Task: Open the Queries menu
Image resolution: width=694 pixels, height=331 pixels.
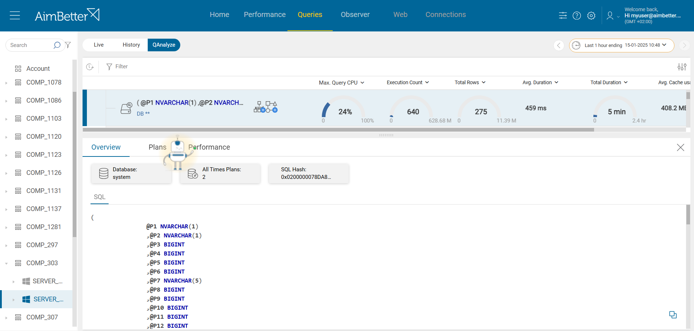Action: (310, 15)
